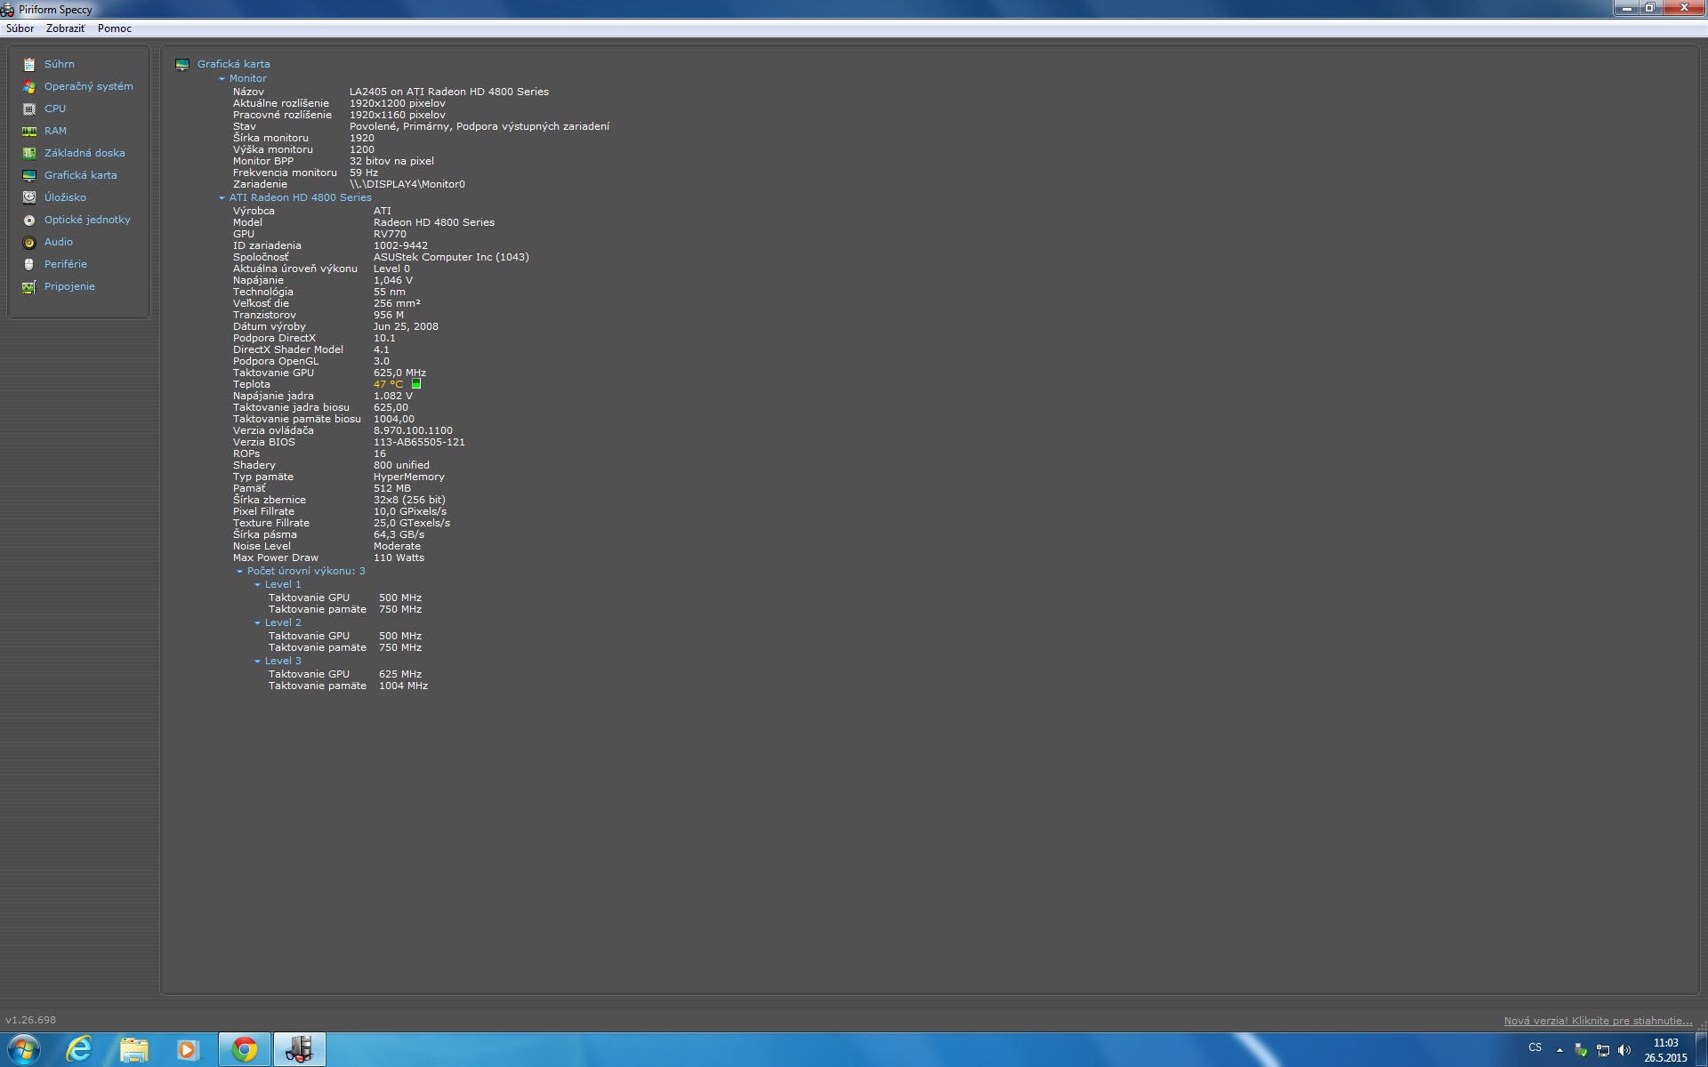Image resolution: width=1708 pixels, height=1067 pixels.
Task: Collapse the Level 3 performance node
Action: 257,661
